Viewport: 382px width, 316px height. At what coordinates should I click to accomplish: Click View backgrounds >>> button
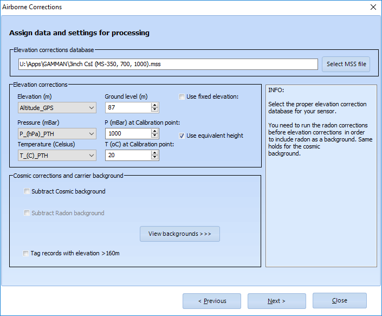tap(179, 234)
